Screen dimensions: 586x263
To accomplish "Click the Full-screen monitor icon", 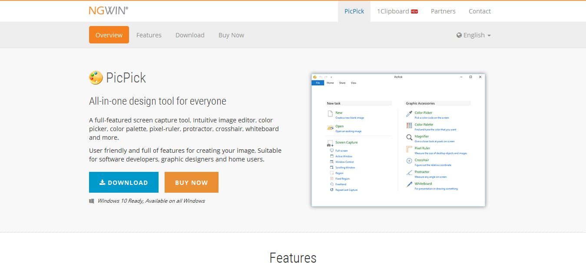I will [332, 151].
